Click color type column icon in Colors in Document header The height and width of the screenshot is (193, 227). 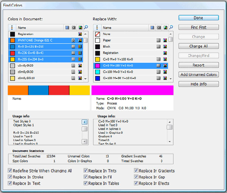click(x=67, y=28)
